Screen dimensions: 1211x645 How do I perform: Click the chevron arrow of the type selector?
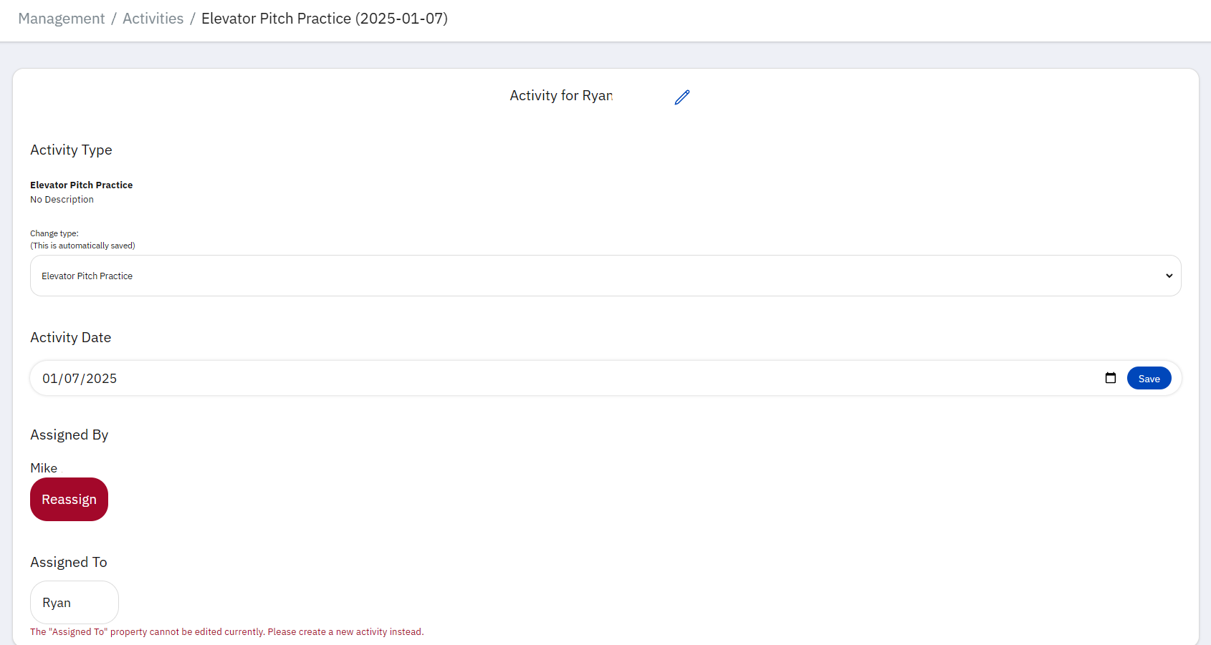tap(1169, 276)
